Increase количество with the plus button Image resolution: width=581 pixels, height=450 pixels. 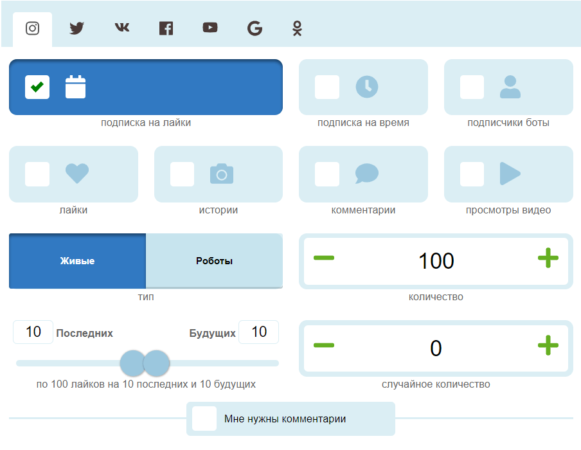[548, 258]
